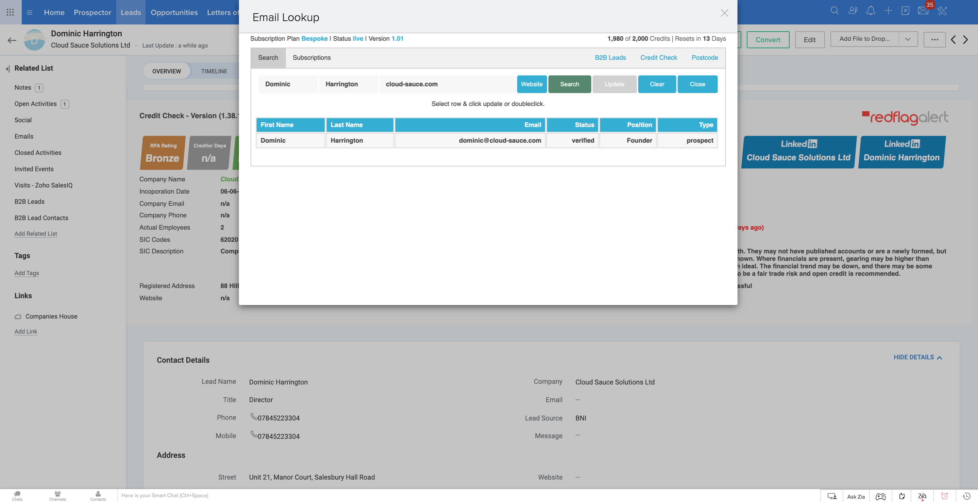Select the OVERVIEW tab
The width and height of the screenshot is (978, 502).
click(167, 71)
